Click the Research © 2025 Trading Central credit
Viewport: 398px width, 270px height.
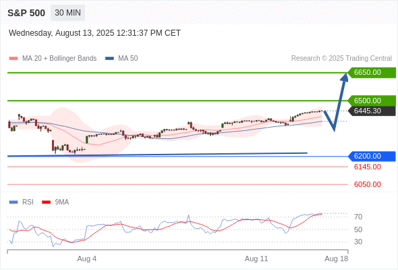341,59
